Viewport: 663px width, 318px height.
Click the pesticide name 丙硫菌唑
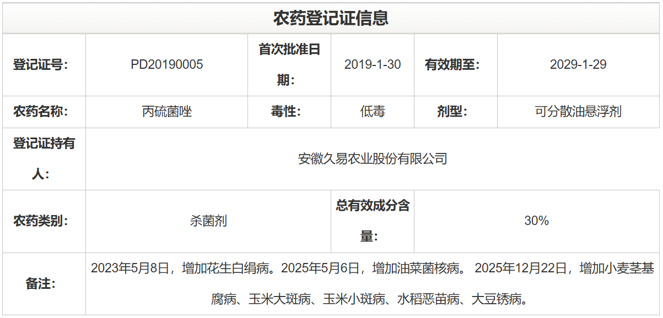(x=166, y=112)
